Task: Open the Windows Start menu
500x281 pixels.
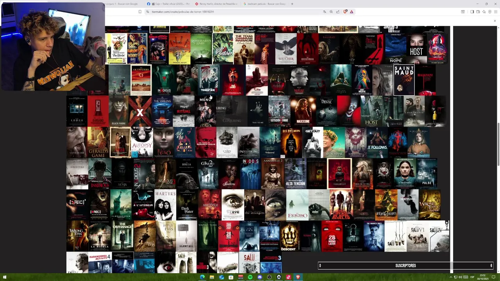Action: [5, 277]
